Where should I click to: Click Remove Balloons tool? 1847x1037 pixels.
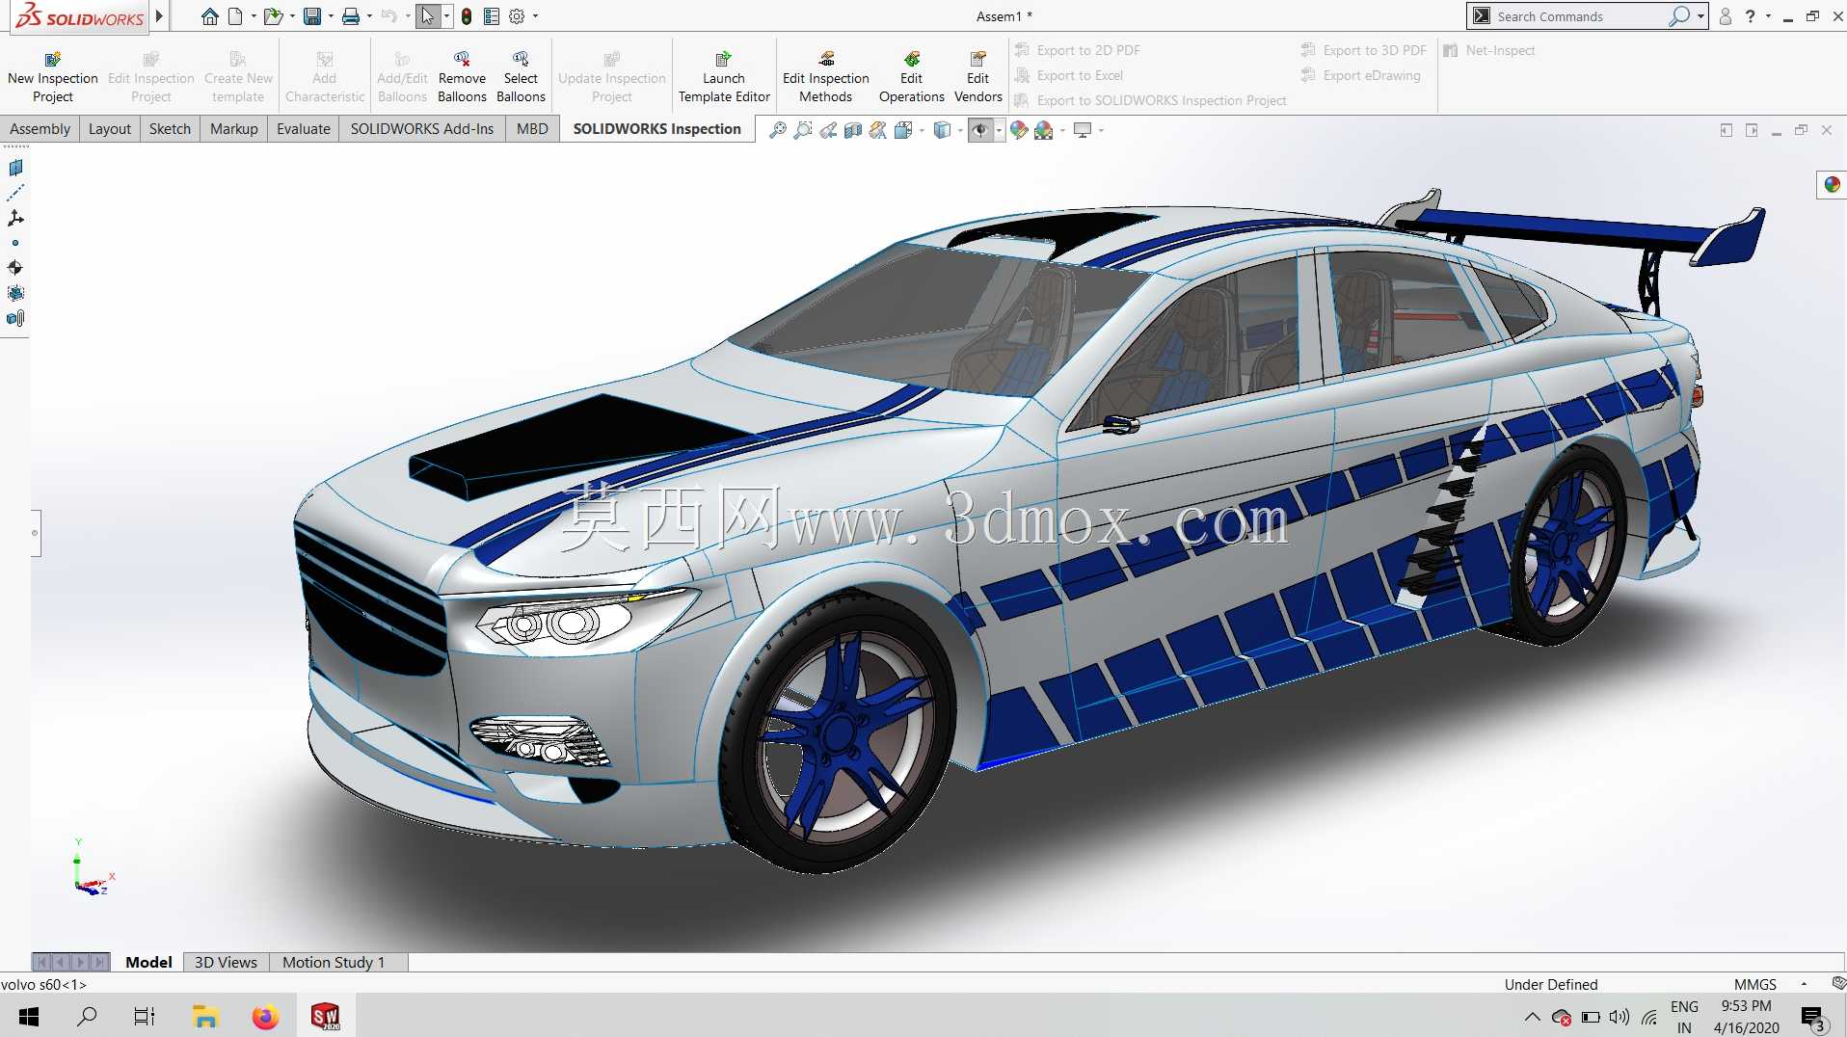pos(462,77)
